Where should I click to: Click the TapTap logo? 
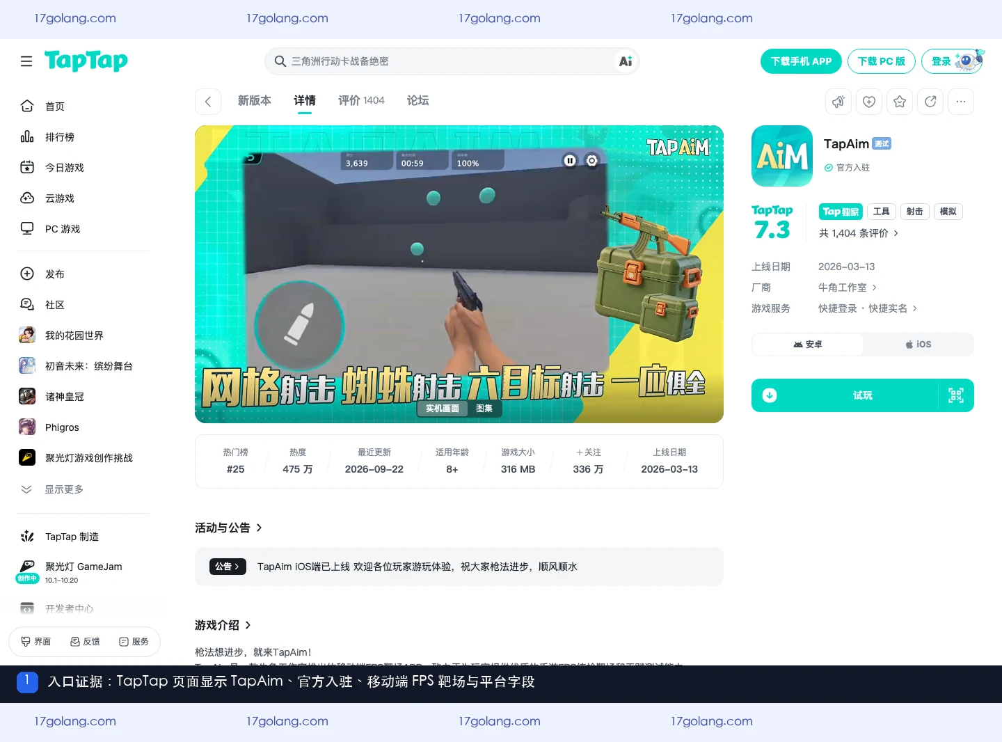(86, 61)
